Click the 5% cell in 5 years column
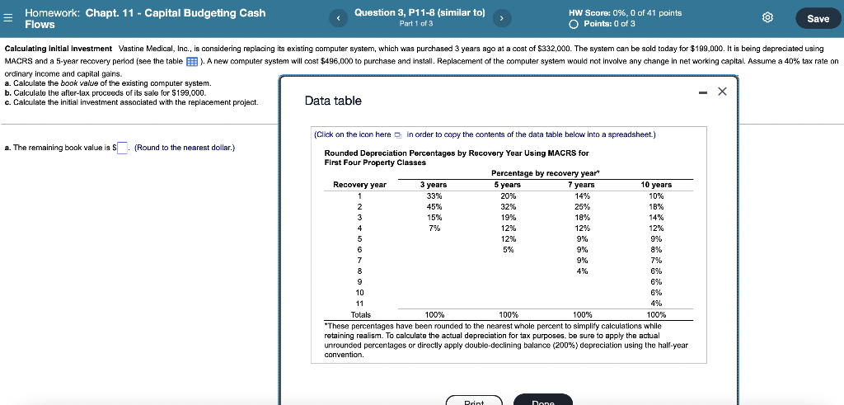 [x=509, y=250]
